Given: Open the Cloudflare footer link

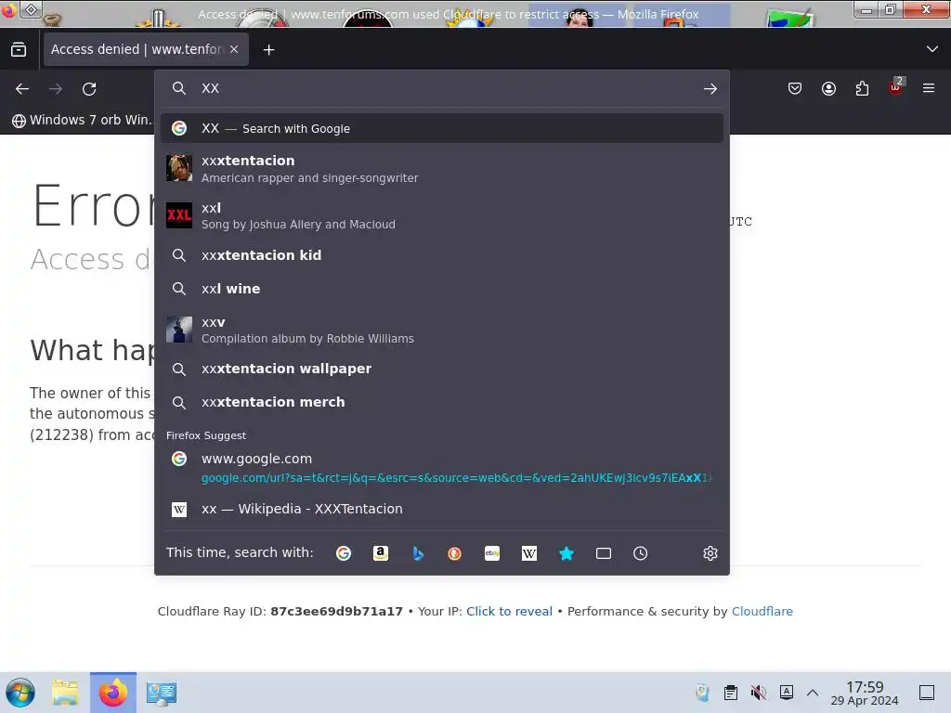Looking at the screenshot, I should coord(762,611).
